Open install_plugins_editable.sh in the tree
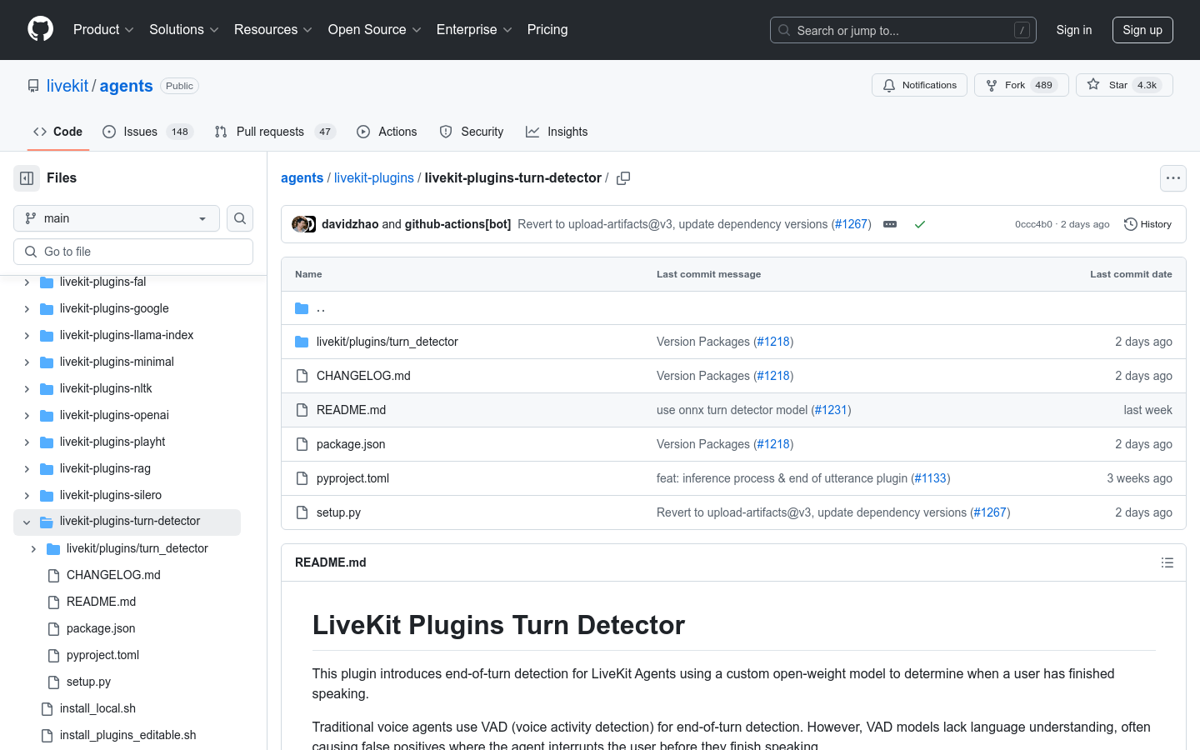The width and height of the screenshot is (1200, 750). click(x=128, y=735)
